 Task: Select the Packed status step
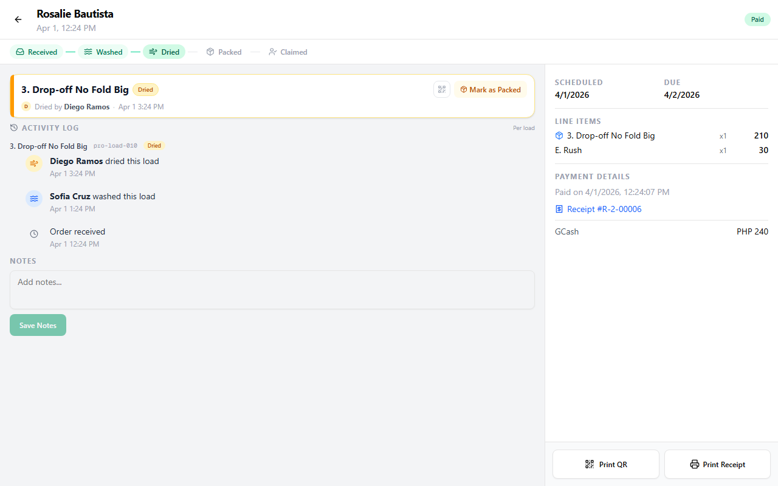point(224,52)
